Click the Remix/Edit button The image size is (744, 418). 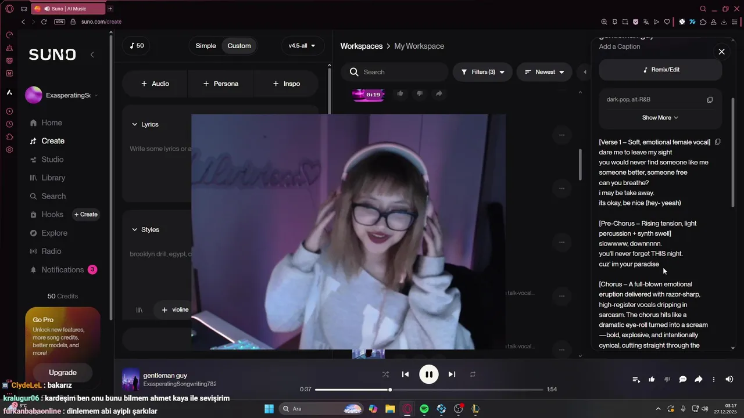coord(661,70)
